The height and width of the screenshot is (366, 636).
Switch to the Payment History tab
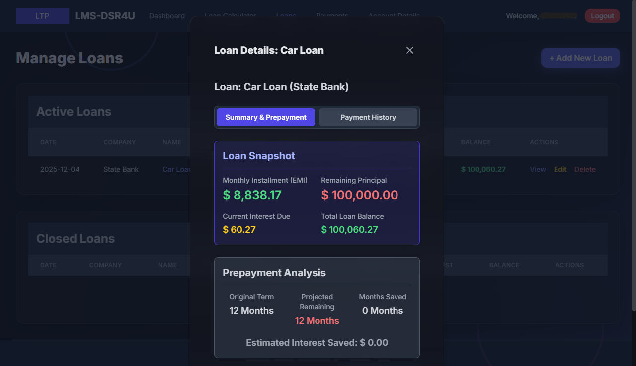pos(368,117)
